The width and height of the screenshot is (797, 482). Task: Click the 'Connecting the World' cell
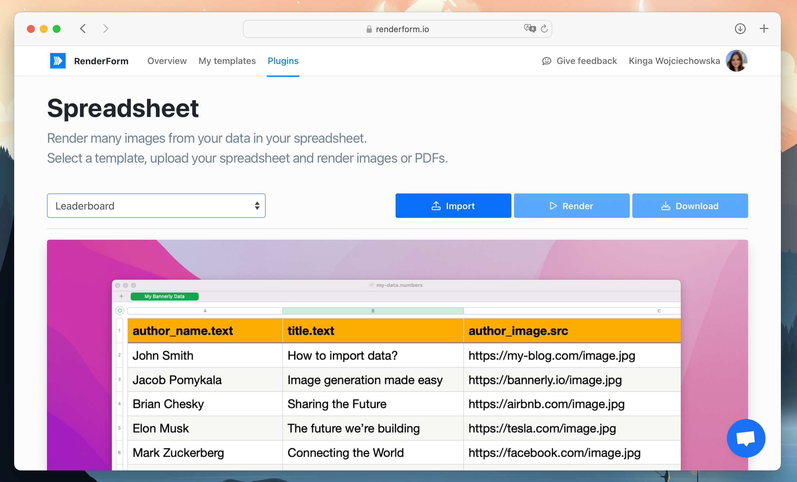tap(373, 452)
